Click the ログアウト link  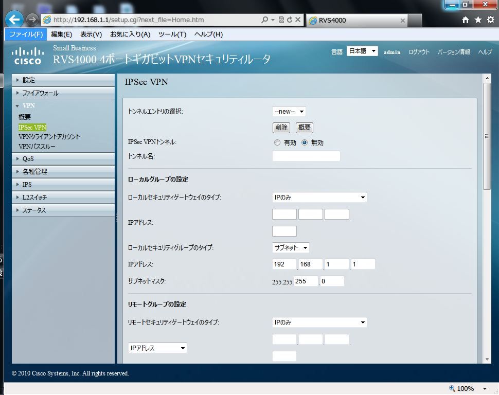(419, 52)
